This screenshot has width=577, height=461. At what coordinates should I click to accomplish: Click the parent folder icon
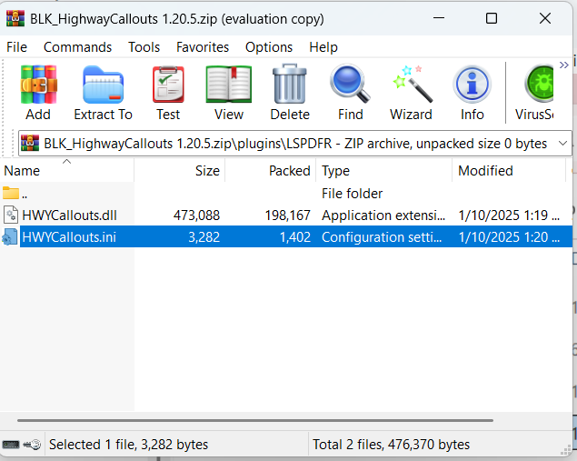10,193
